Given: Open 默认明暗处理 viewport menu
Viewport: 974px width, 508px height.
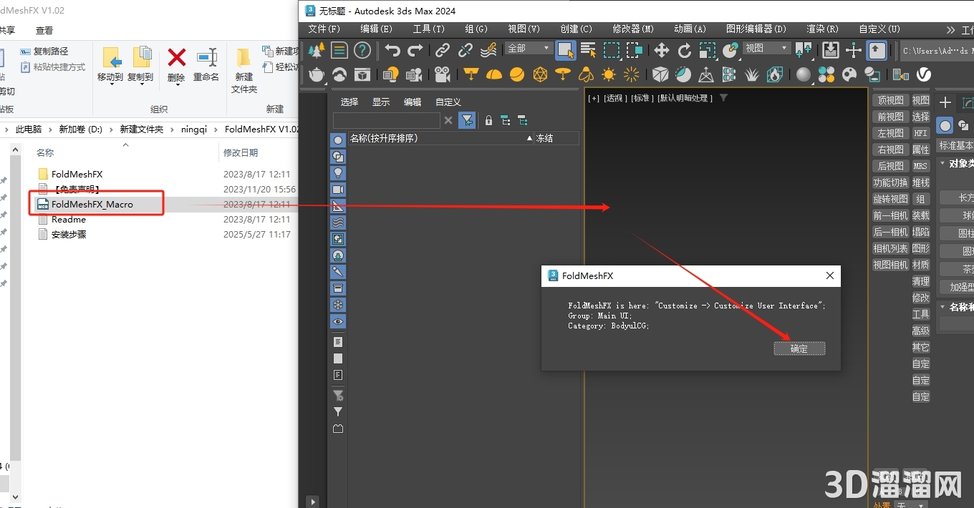Looking at the screenshot, I should pyautogui.click(x=686, y=98).
